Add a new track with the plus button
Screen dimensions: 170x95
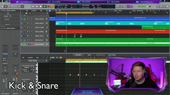[23, 13]
